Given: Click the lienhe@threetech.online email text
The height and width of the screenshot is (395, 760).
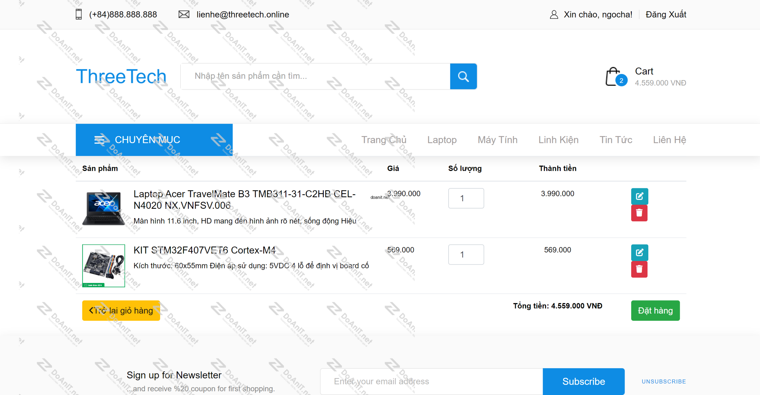Looking at the screenshot, I should point(243,14).
